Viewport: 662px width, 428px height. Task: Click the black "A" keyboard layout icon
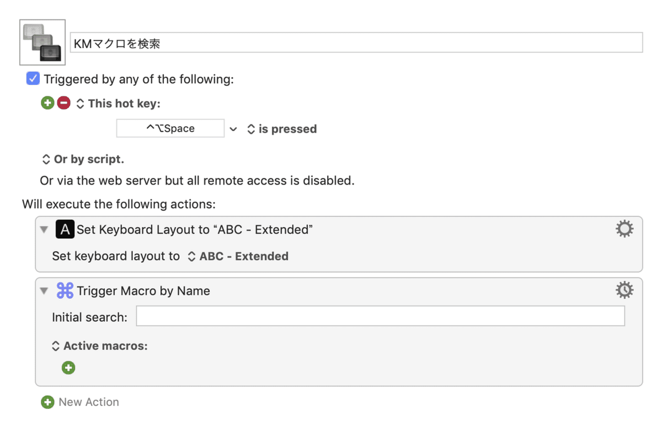pyautogui.click(x=65, y=230)
